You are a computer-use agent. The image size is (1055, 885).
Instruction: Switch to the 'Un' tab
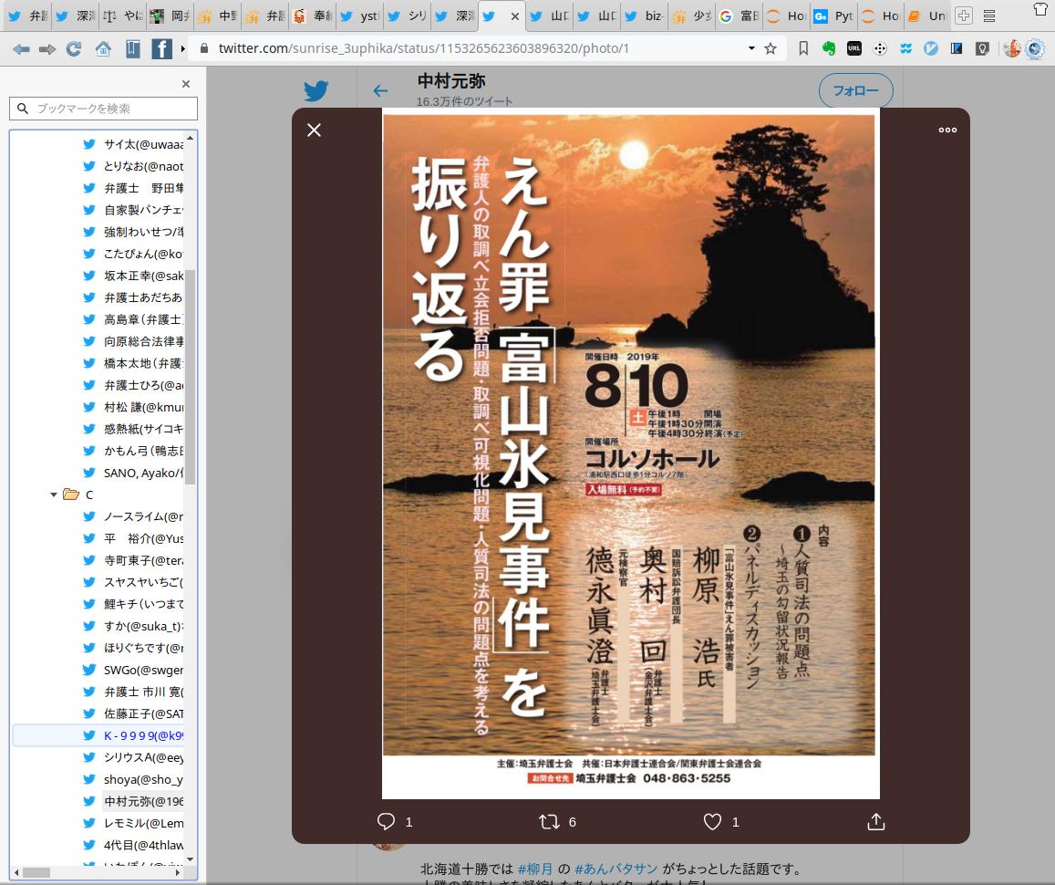(x=927, y=16)
